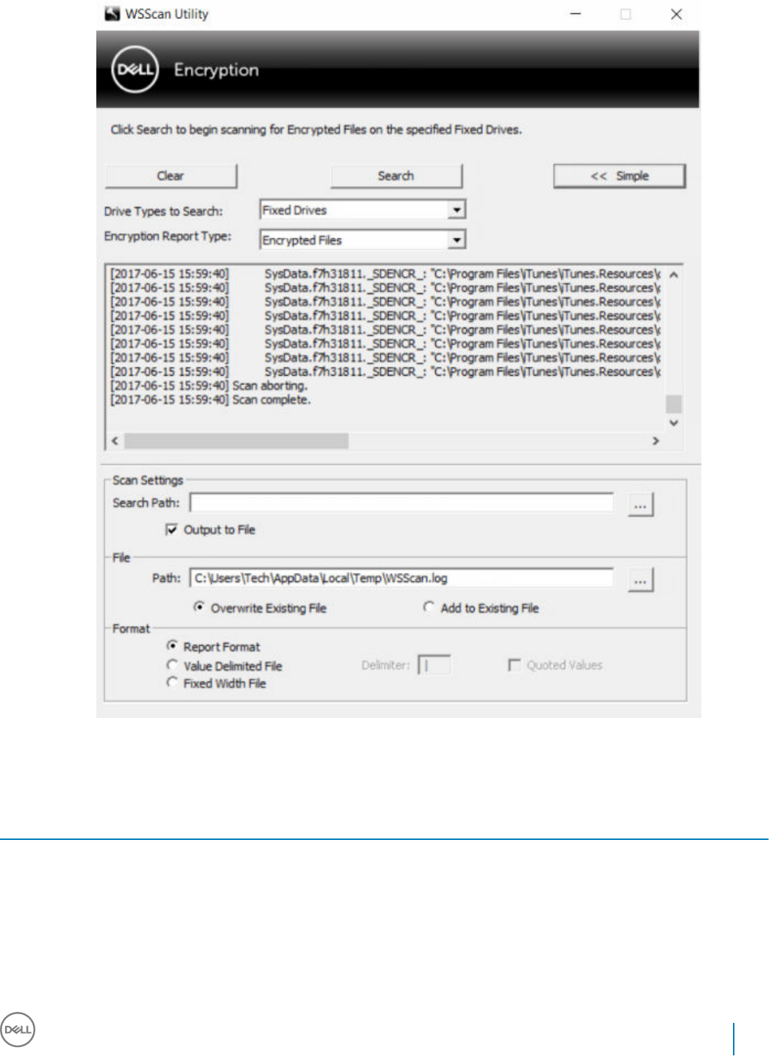The image size is (769, 1056).
Task: Click the log's horizontal scrollbar left arrow
Action: pos(115,441)
